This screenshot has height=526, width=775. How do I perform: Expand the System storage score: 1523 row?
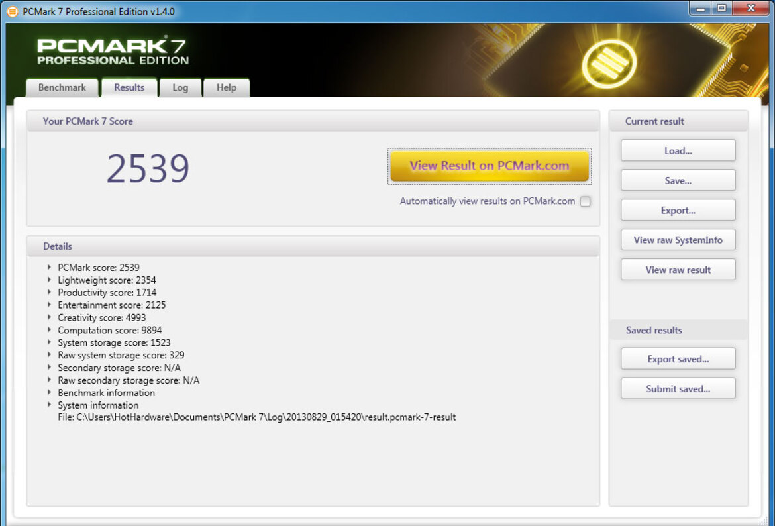[49, 342]
